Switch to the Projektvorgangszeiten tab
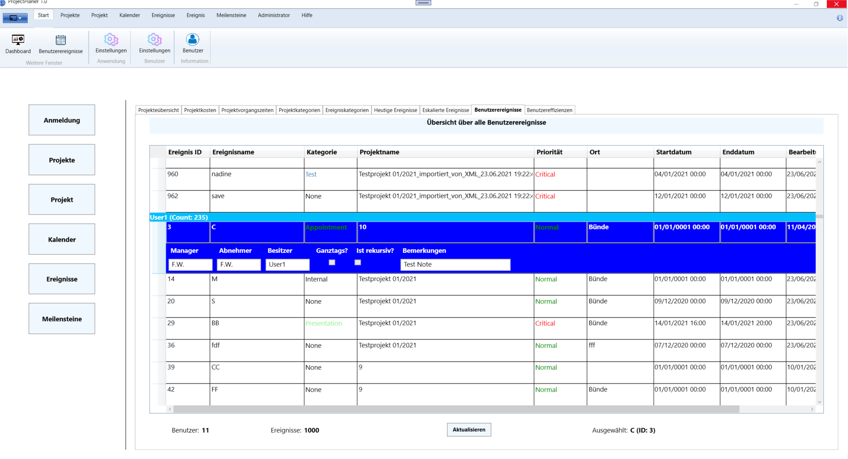Image resolution: width=848 pixels, height=459 pixels. tap(247, 110)
